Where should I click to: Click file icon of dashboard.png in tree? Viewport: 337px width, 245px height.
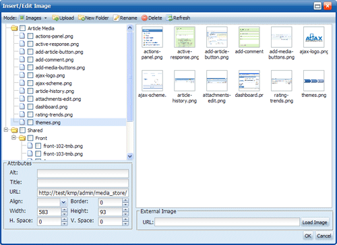[22, 107]
